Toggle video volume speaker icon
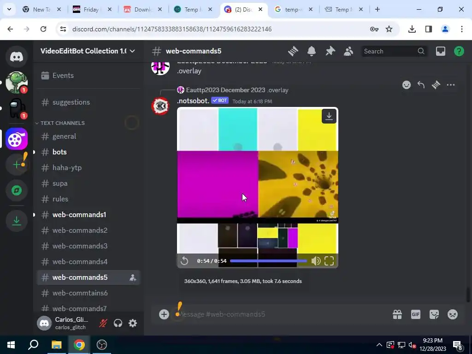 pyautogui.click(x=316, y=261)
